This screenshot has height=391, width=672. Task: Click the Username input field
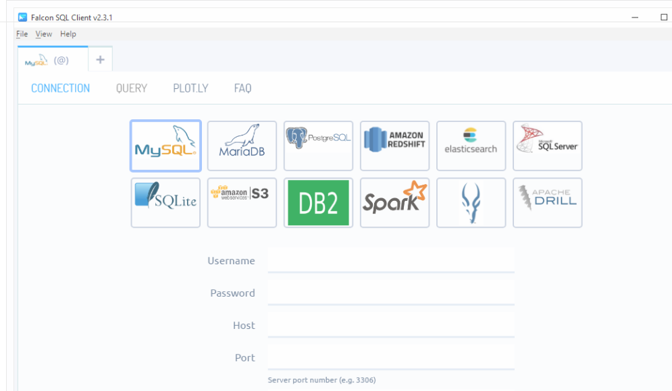(x=391, y=261)
